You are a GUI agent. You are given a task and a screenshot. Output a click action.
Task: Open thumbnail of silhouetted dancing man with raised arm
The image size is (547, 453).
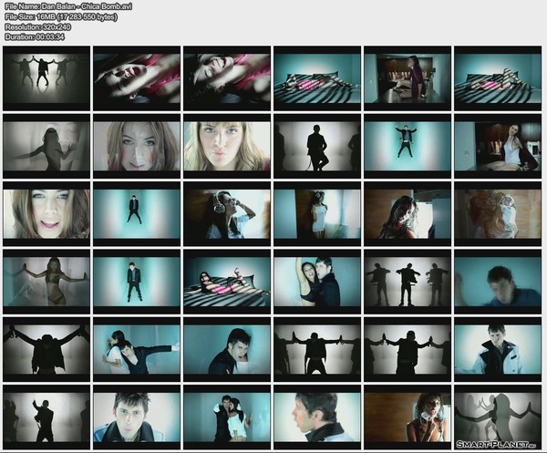(x=46, y=417)
